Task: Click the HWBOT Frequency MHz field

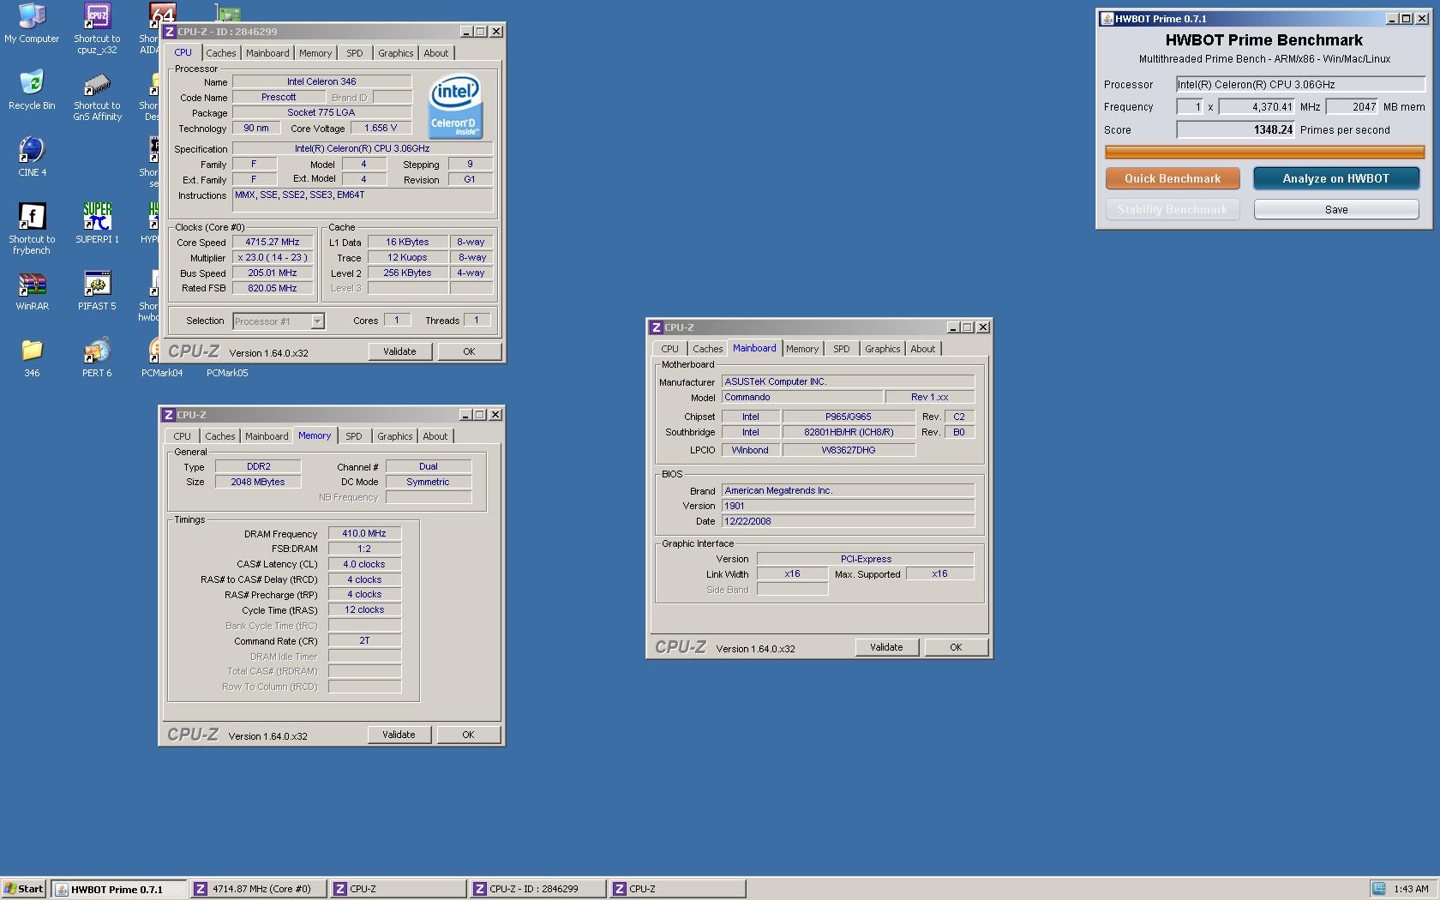Action: 1257,107
